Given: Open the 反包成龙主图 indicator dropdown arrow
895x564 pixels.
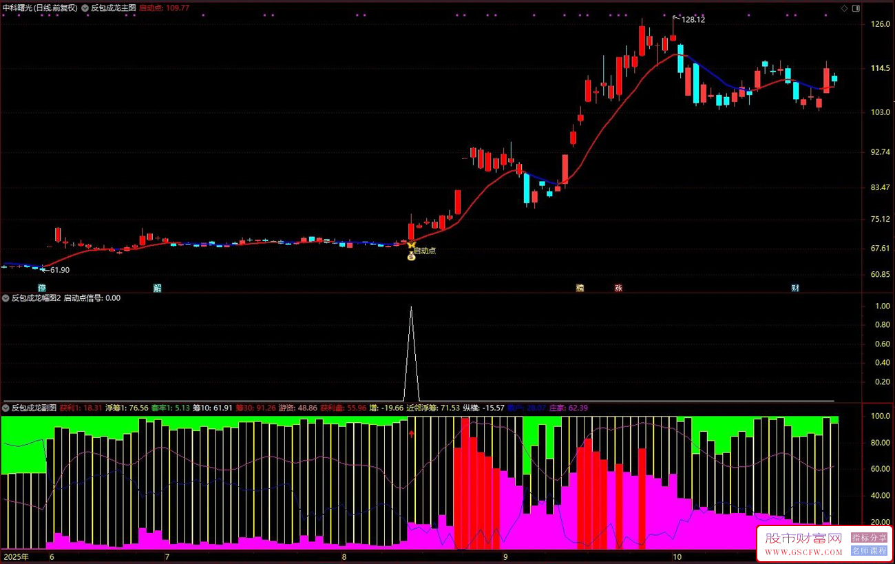Looking at the screenshot, I should click(x=85, y=8).
